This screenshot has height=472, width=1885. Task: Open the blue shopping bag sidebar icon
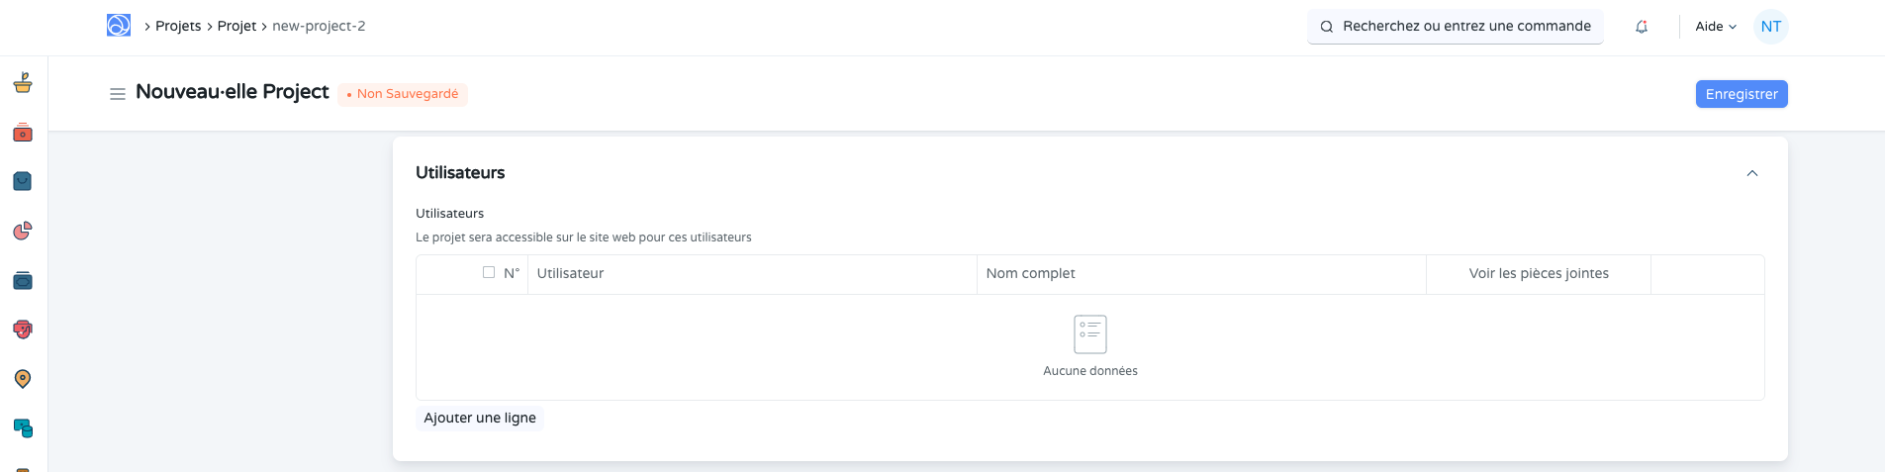point(23,181)
